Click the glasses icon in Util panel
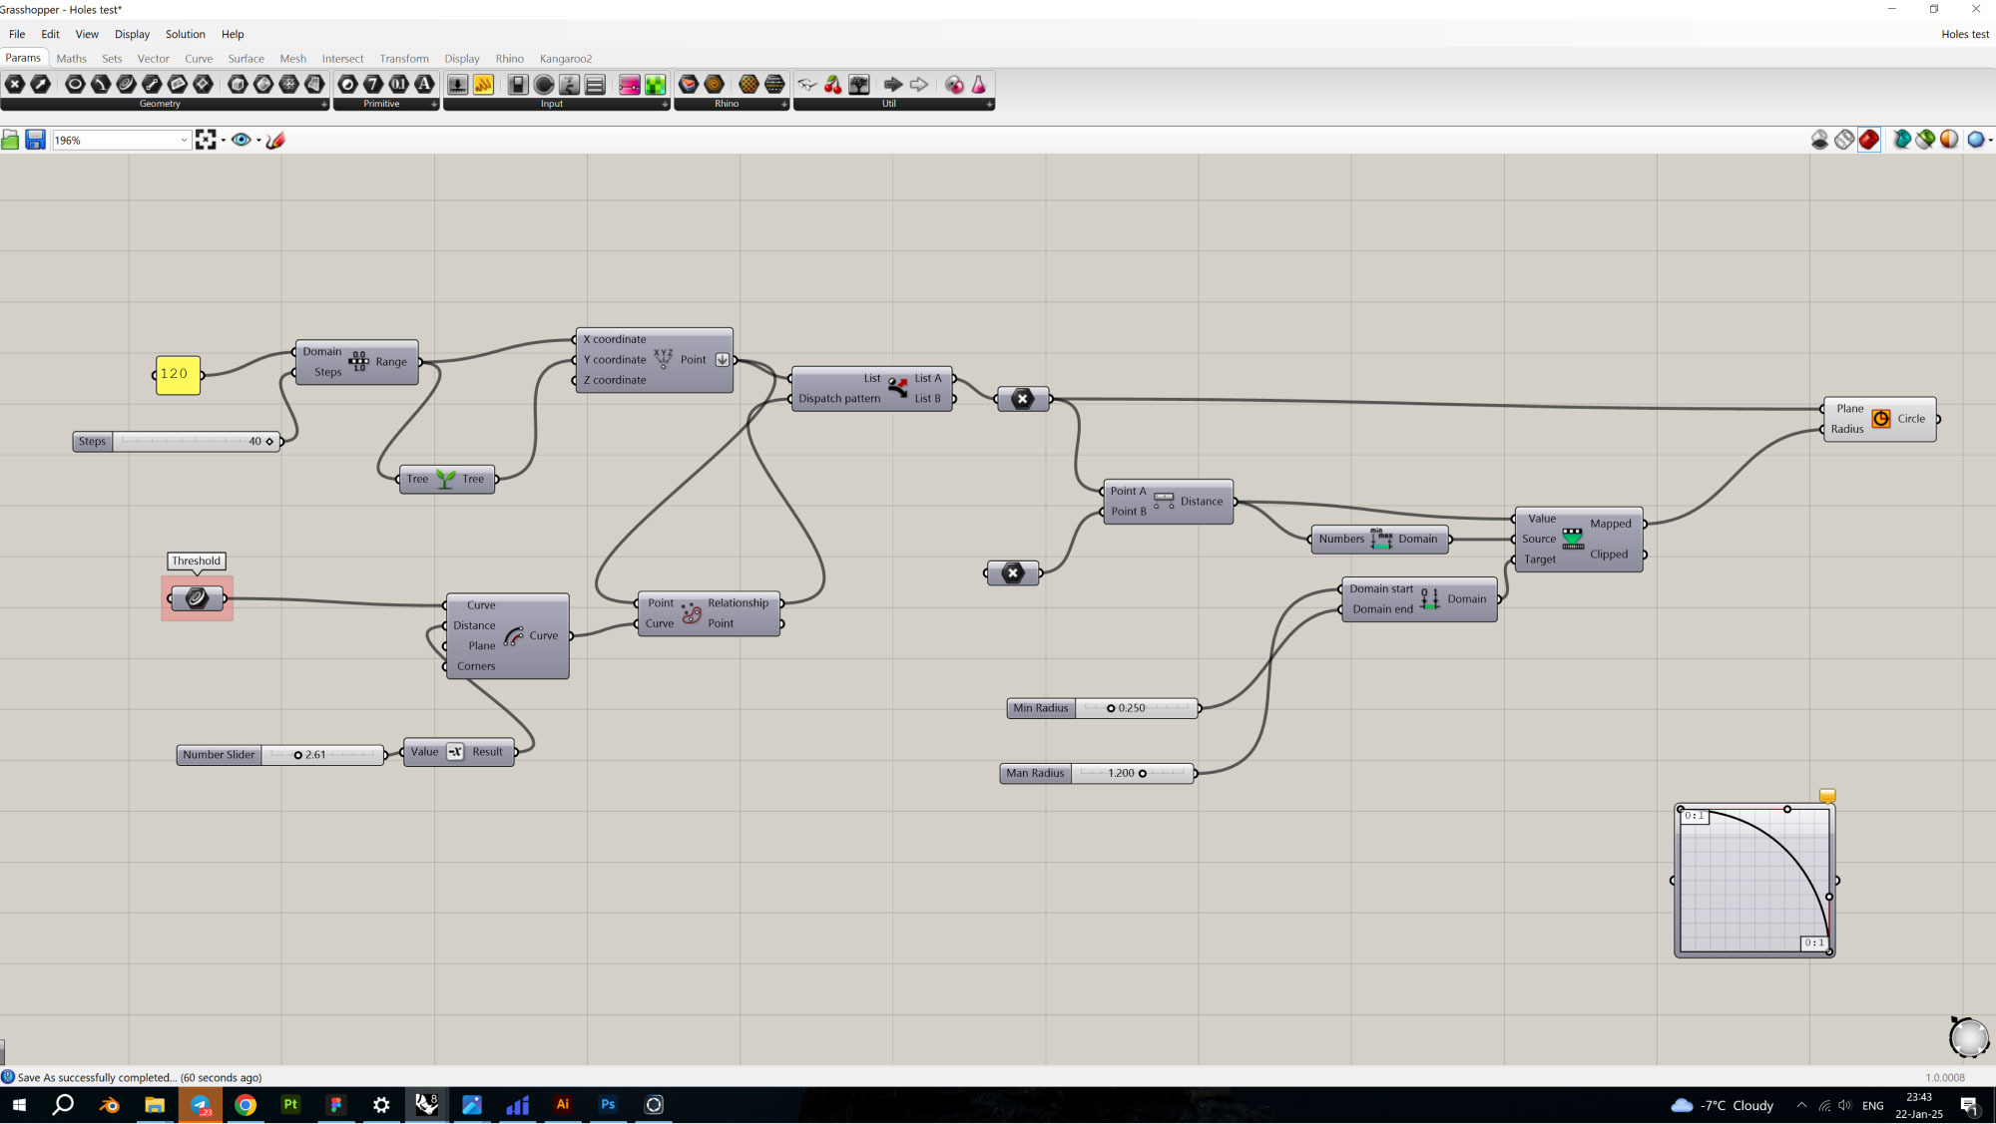 tap(806, 85)
